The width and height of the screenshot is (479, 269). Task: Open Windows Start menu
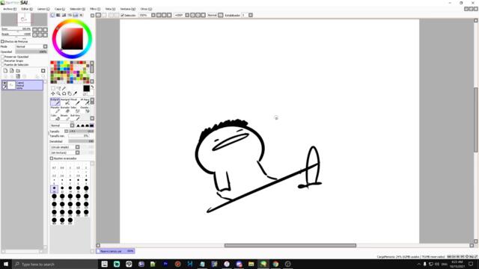(x=6, y=264)
